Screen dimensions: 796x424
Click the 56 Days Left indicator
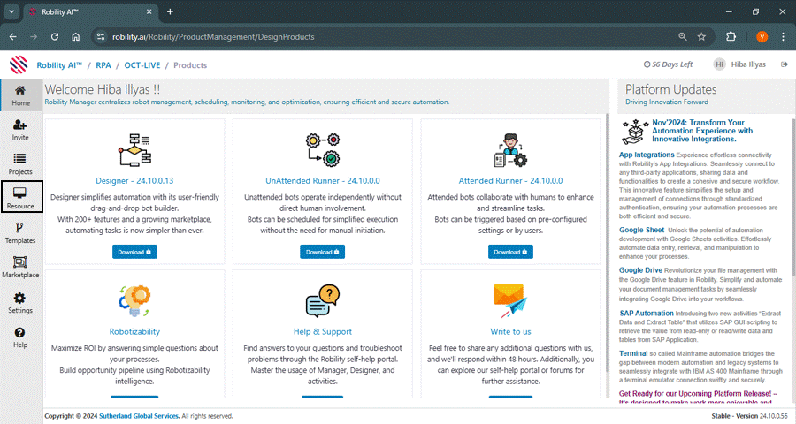668,64
